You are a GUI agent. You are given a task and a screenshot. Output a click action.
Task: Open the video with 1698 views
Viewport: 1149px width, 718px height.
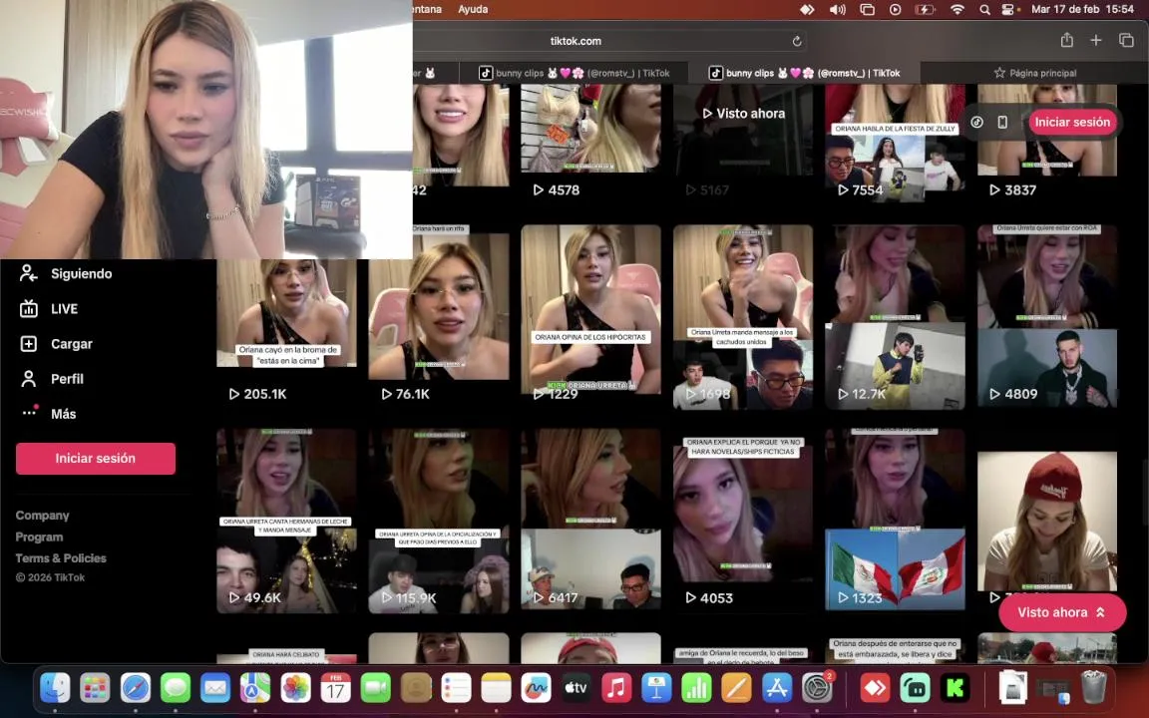coord(742,316)
